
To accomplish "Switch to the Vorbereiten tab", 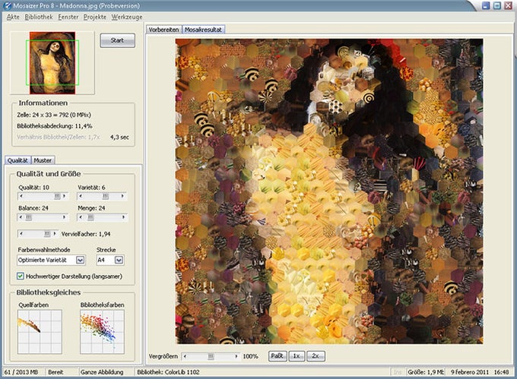I will [164, 30].
